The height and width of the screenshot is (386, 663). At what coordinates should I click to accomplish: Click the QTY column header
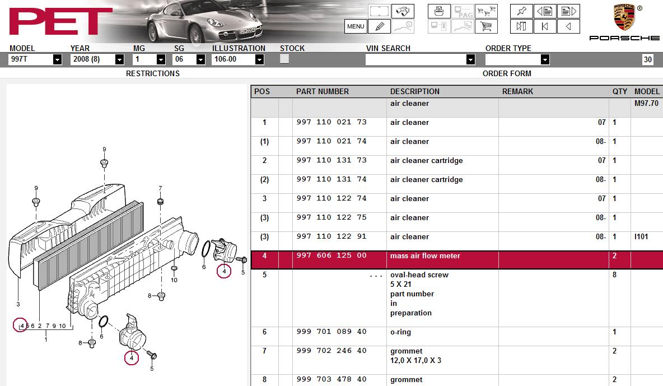click(620, 91)
